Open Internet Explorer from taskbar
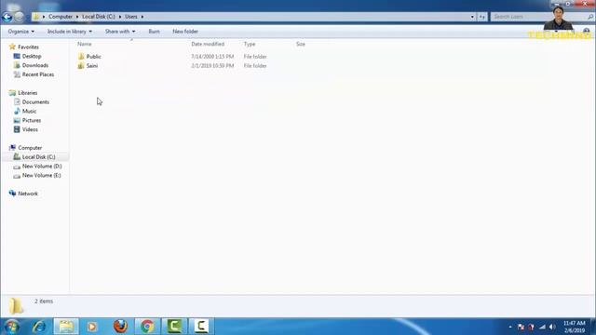 click(39, 327)
